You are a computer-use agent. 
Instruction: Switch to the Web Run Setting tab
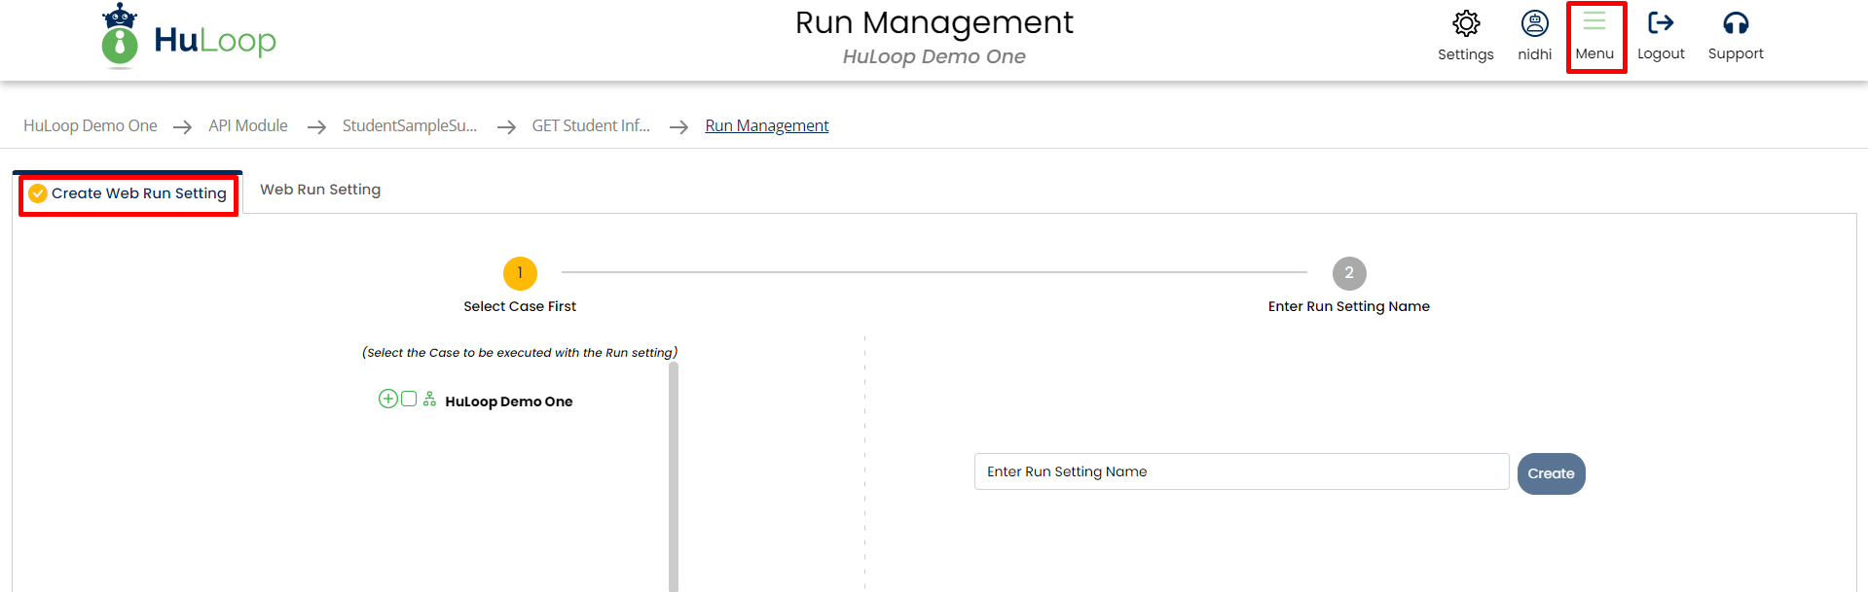click(x=320, y=190)
